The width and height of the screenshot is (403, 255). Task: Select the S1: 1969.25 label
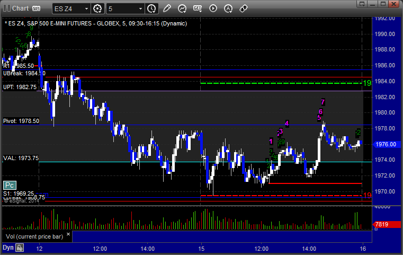point(19,194)
